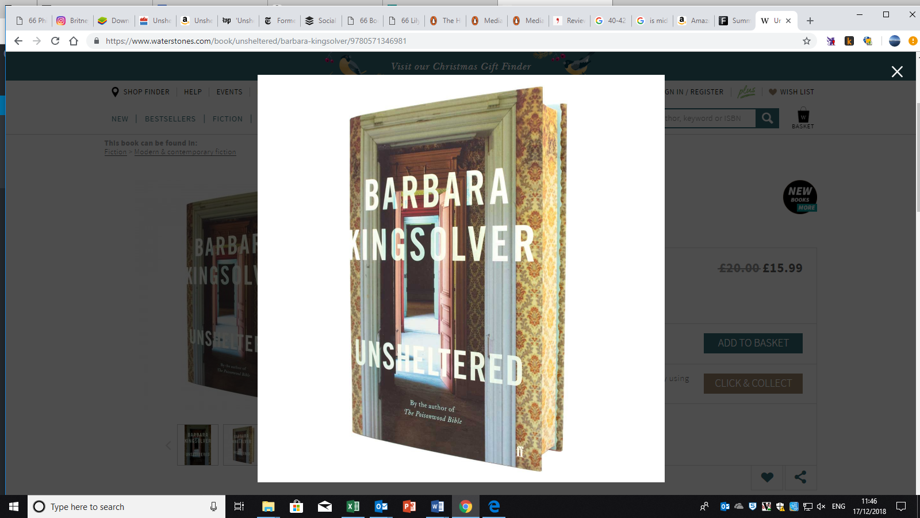Close the enlarged book cover lightbox

tap(897, 71)
